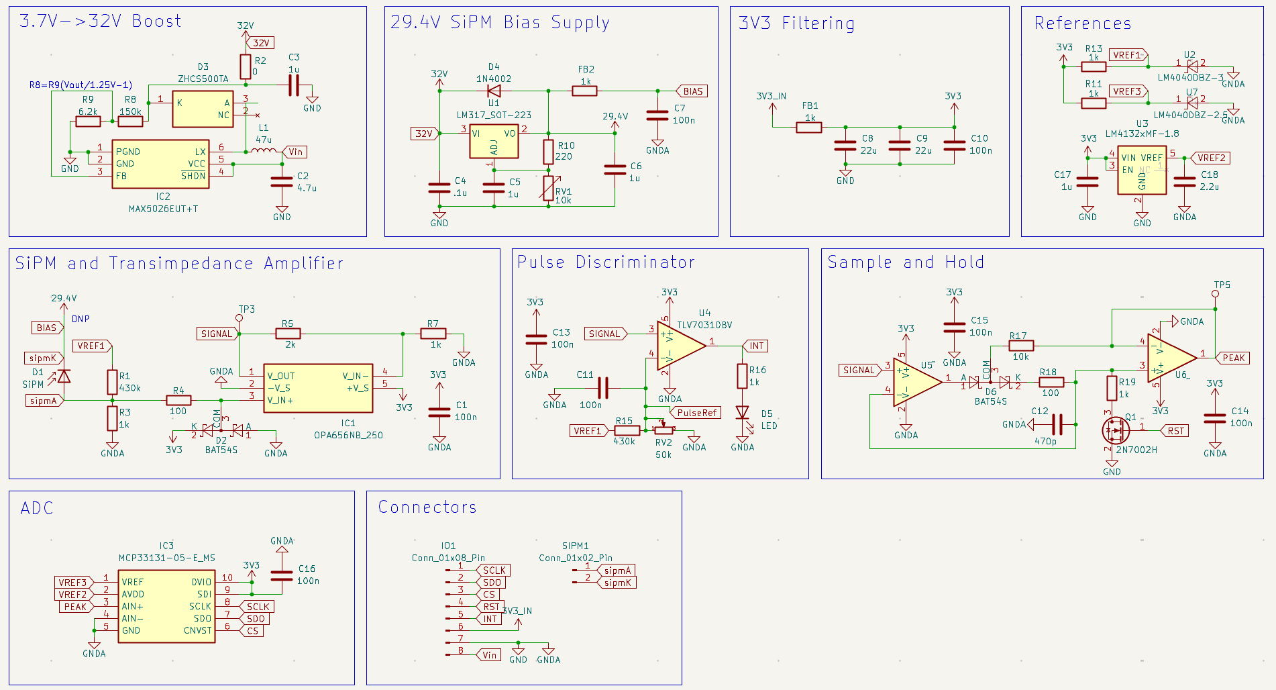Select the LED D5 symbol
The width and height of the screenshot is (1276, 690).
tap(742, 413)
